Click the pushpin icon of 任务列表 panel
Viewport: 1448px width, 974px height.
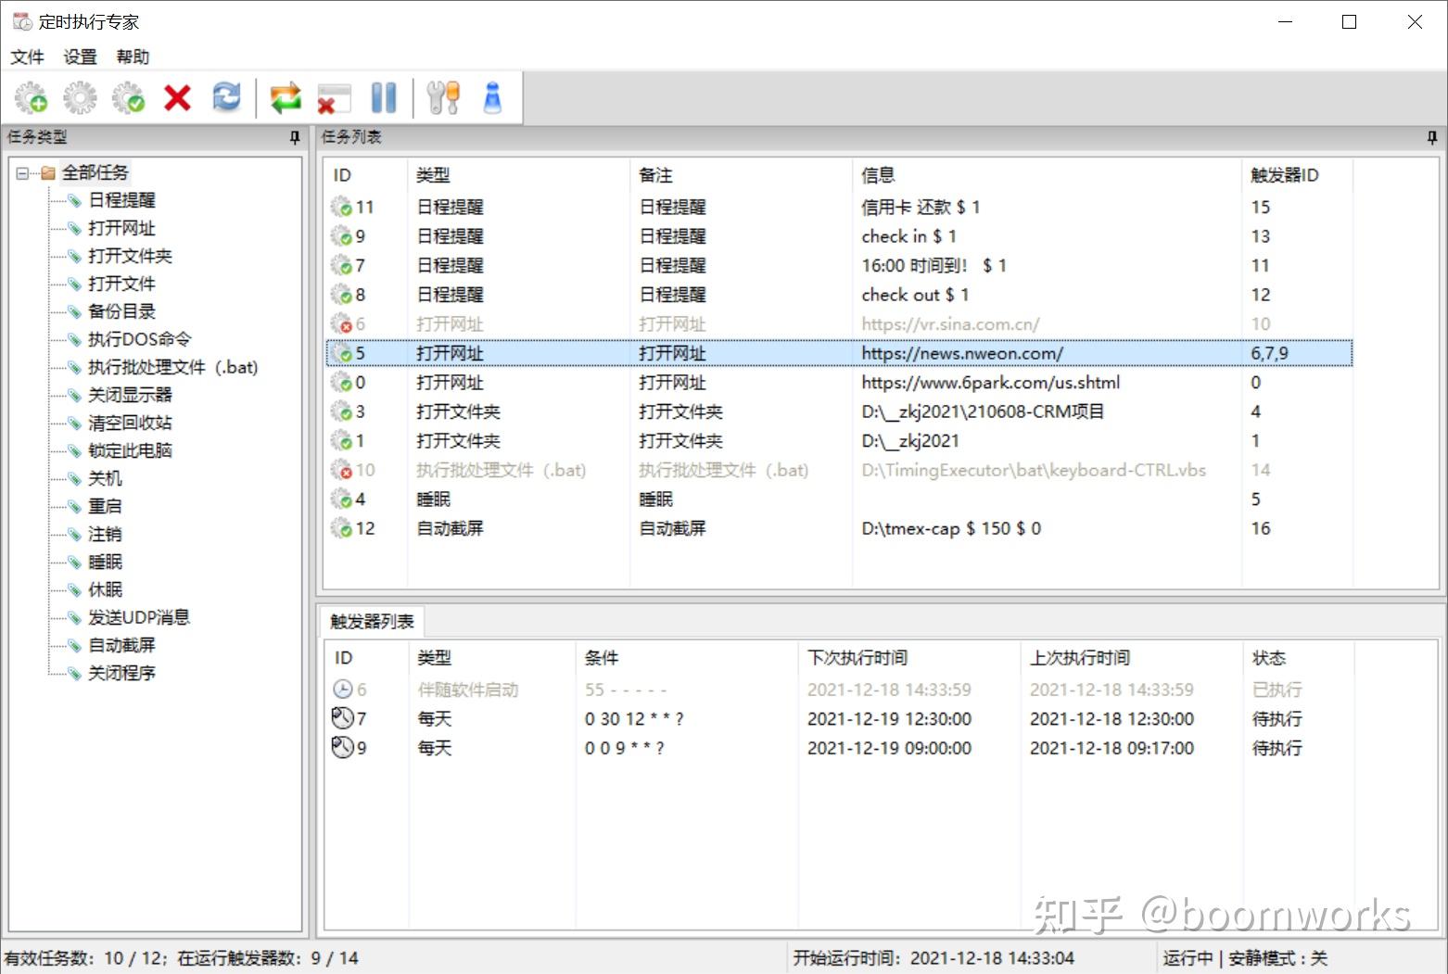pyautogui.click(x=1431, y=137)
